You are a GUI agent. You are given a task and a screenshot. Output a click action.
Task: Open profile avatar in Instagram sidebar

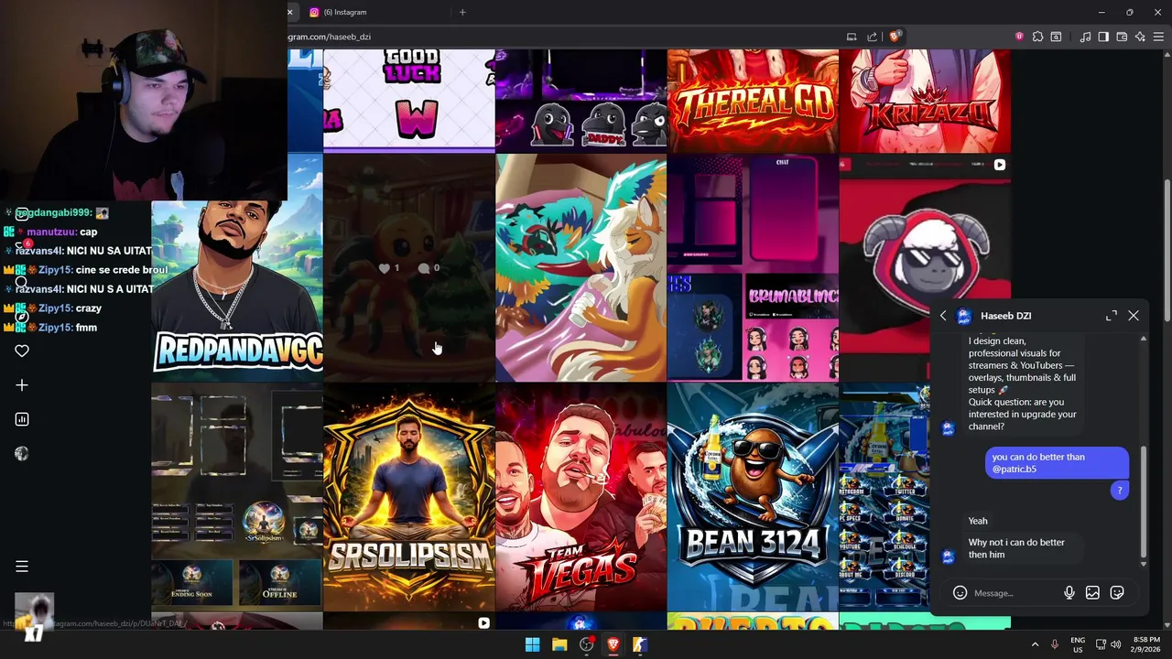point(22,454)
